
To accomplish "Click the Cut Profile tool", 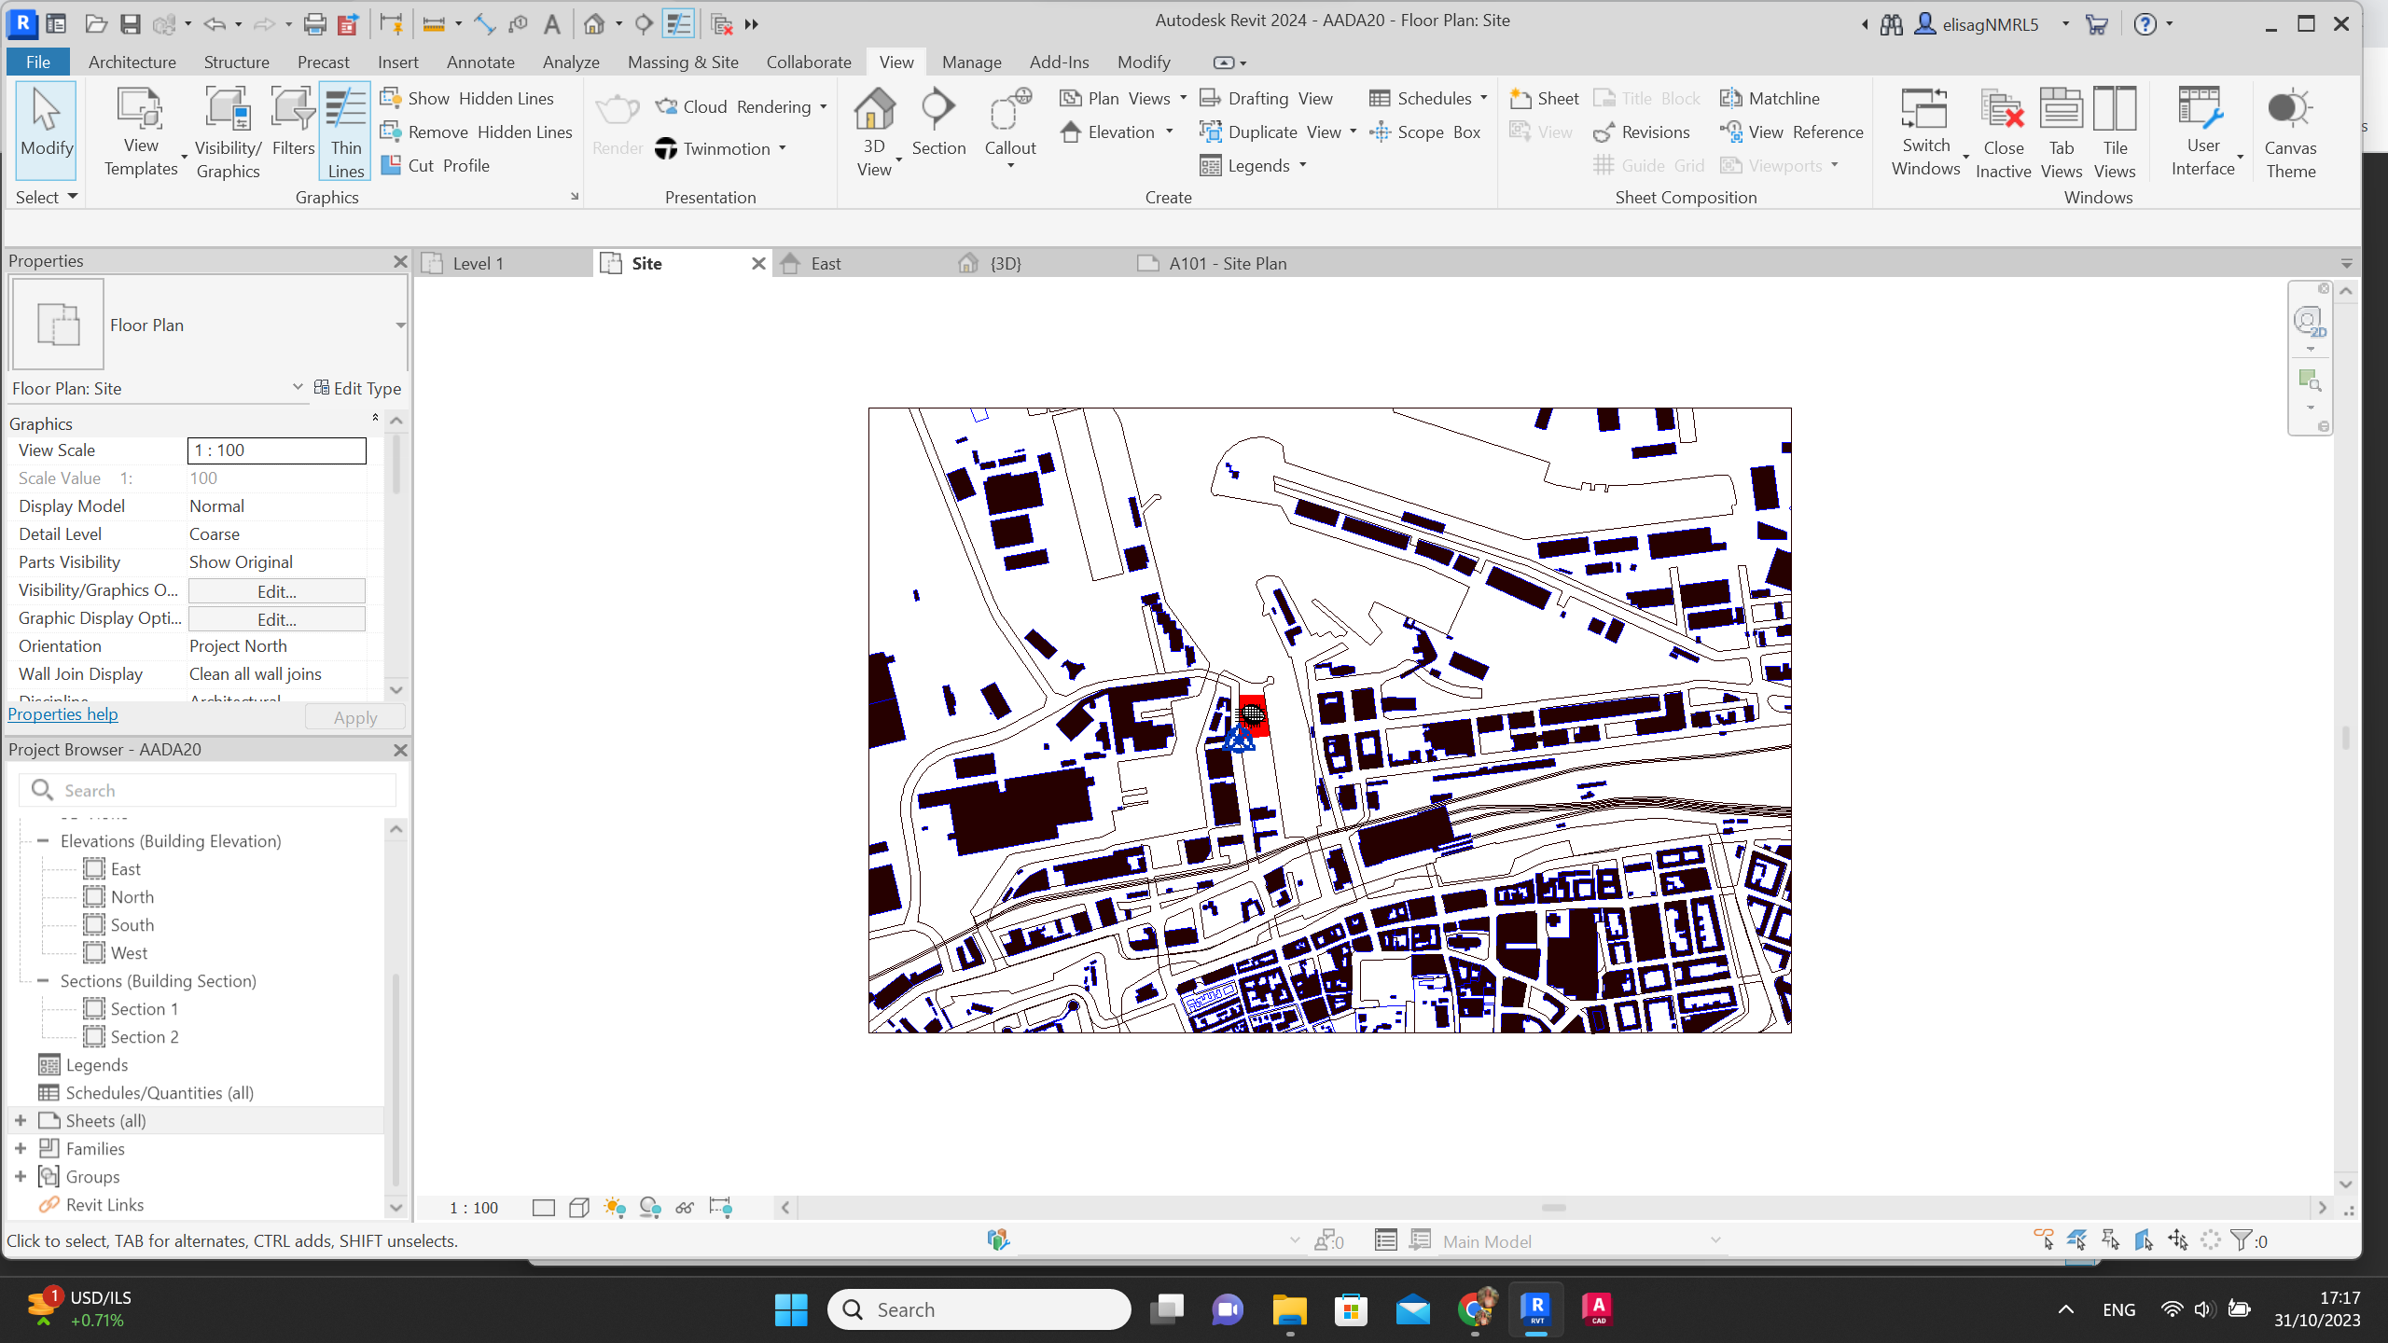I will coord(436,165).
